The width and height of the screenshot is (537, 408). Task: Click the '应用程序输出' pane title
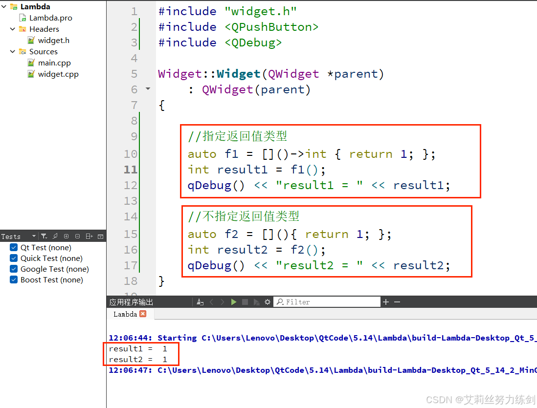coord(131,302)
